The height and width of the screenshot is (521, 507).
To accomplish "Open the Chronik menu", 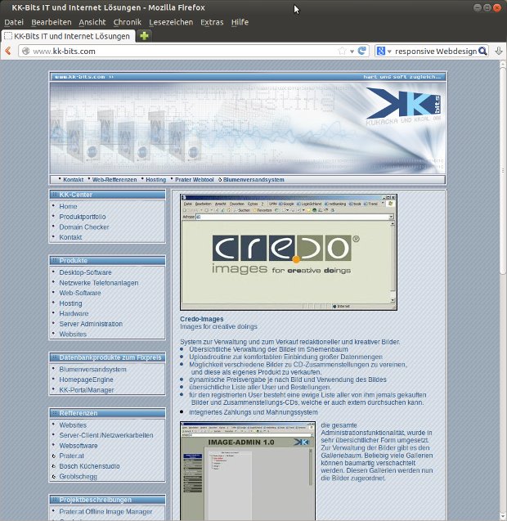I will (x=128, y=22).
